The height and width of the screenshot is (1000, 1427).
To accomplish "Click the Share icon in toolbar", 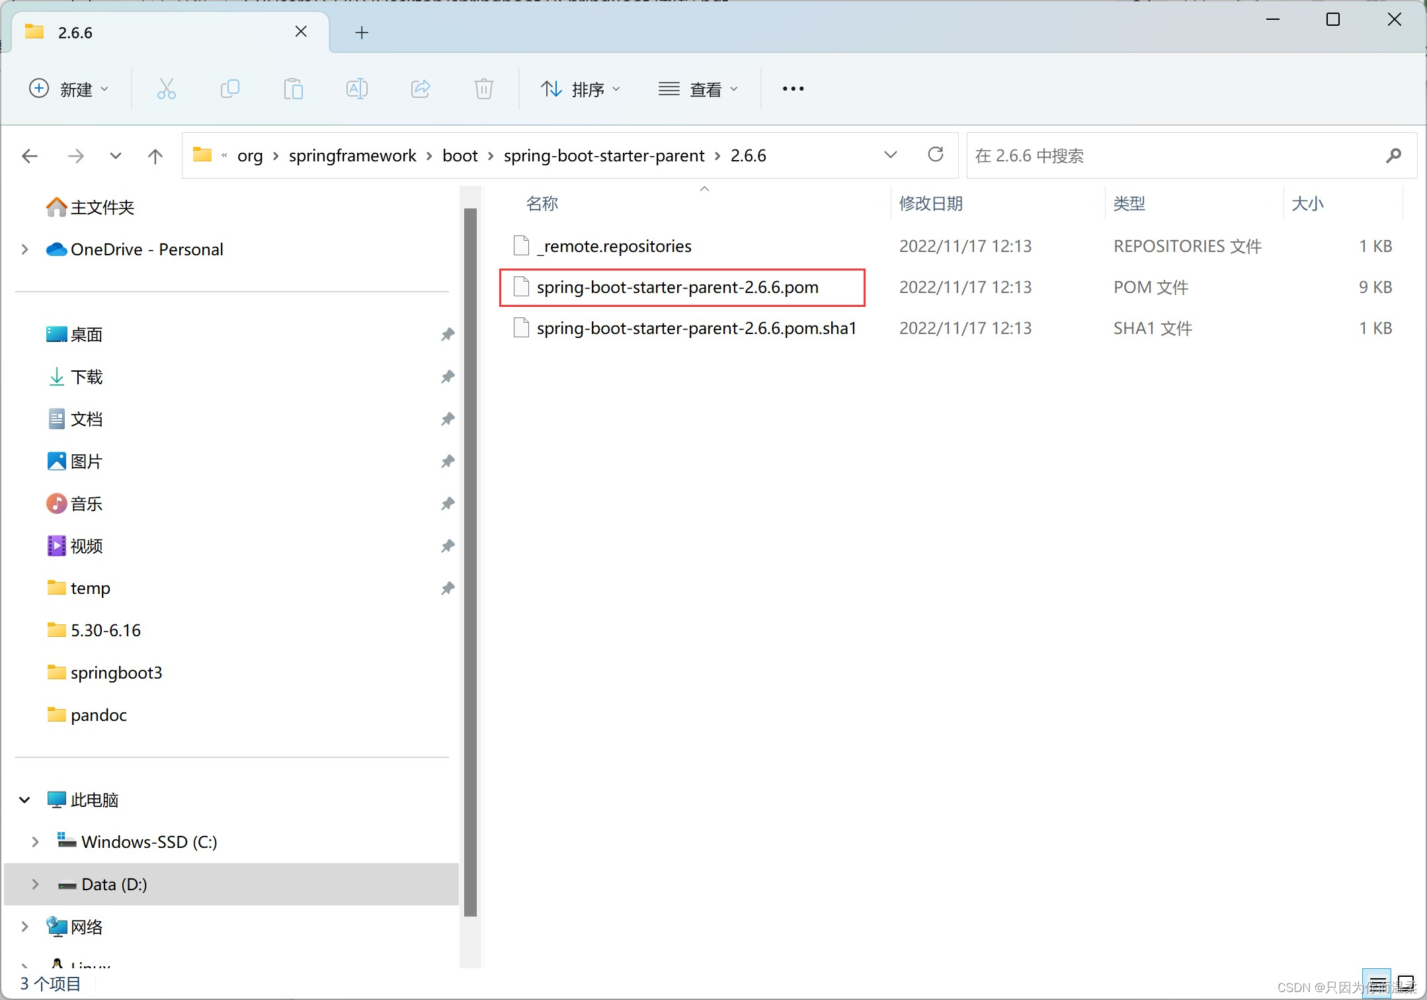I will pos(421,89).
